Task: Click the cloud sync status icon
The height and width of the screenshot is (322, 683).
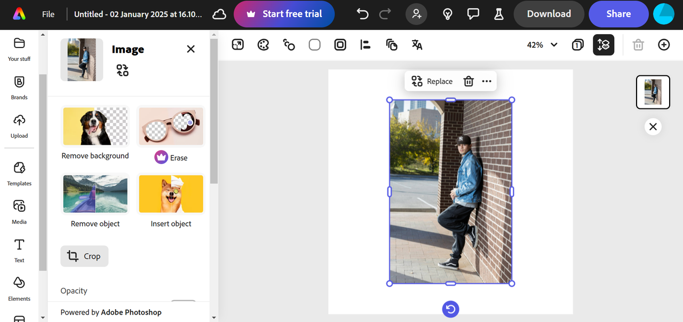Action: (x=219, y=14)
